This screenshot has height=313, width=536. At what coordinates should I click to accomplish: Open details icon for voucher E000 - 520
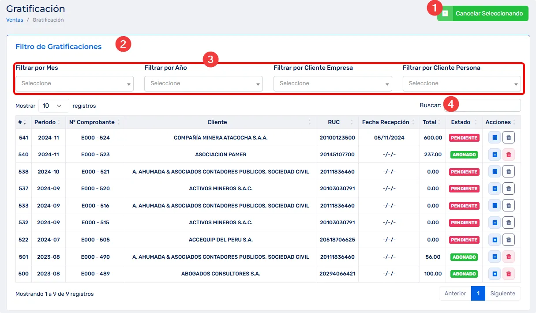pos(495,189)
